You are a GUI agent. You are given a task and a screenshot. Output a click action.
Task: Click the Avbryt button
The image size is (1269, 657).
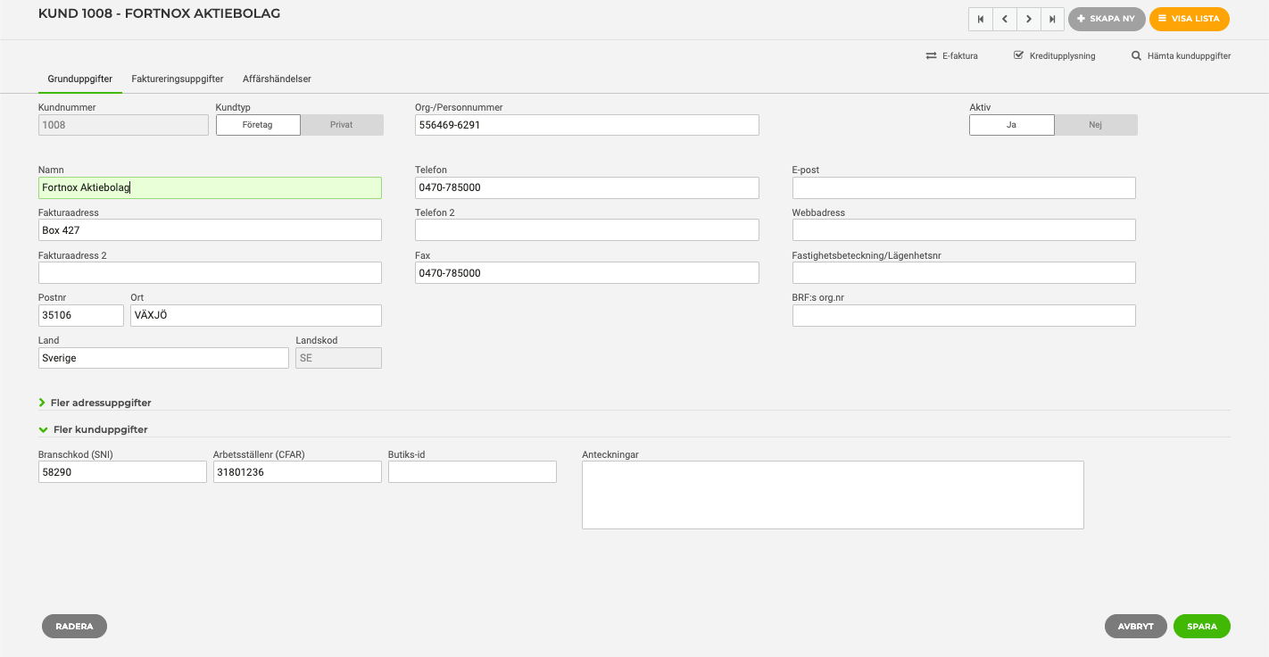1136,627
